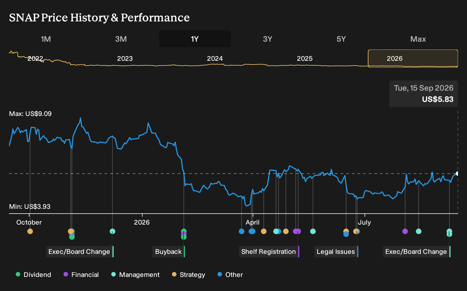This screenshot has height=291, width=467.
Task: Click the 'April' axis label
Action: tap(253, 222)
